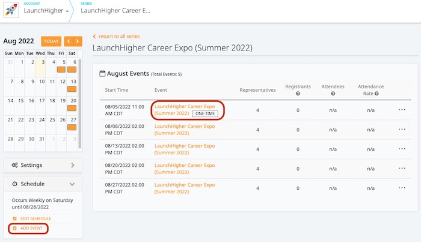421x242 pixels.
Task: Open the LaunchHigher Career E... series breadcrumb
Action: tap(115, 10)
